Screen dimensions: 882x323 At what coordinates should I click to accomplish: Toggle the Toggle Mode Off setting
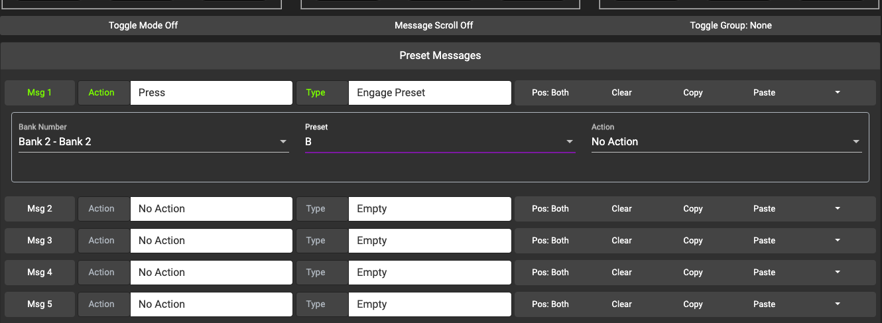pos(143,26)
